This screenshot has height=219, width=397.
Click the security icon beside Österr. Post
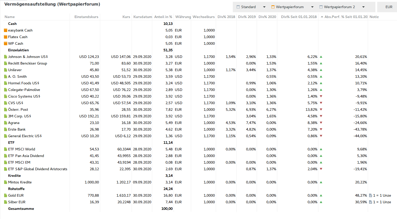(x=6, y=109)
